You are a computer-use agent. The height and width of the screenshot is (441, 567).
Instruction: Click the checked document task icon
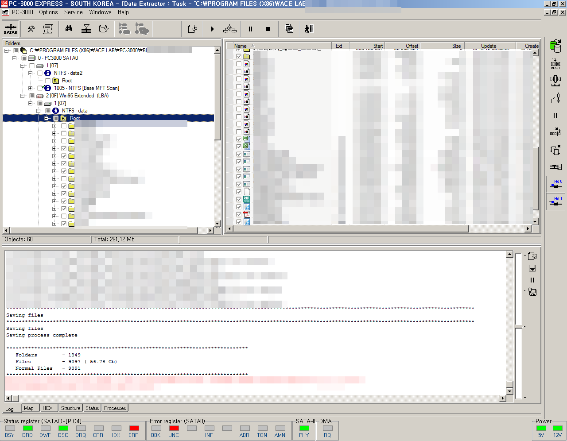(x=192, y=29)
